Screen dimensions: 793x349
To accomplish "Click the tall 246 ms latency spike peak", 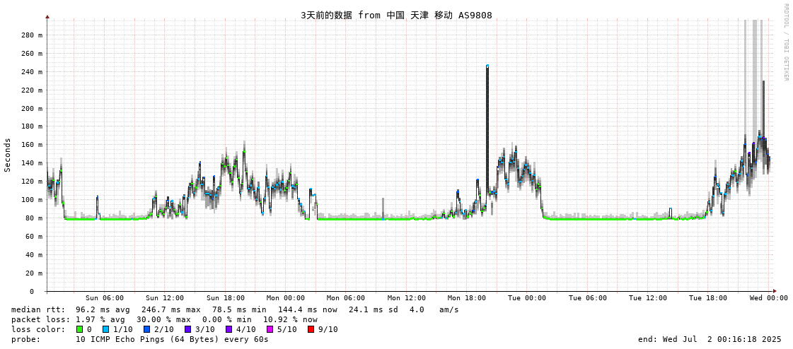I will (487, 66).
